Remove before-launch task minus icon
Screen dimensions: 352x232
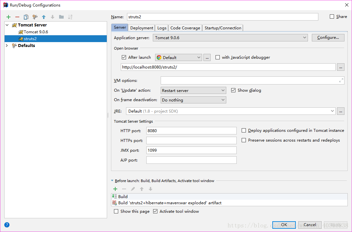point(124,189)
